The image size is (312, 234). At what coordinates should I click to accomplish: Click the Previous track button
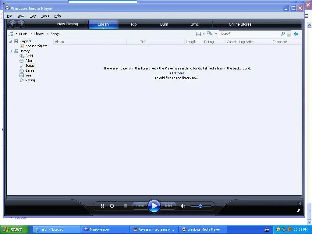pyautogui.click(x=140, y=206)
